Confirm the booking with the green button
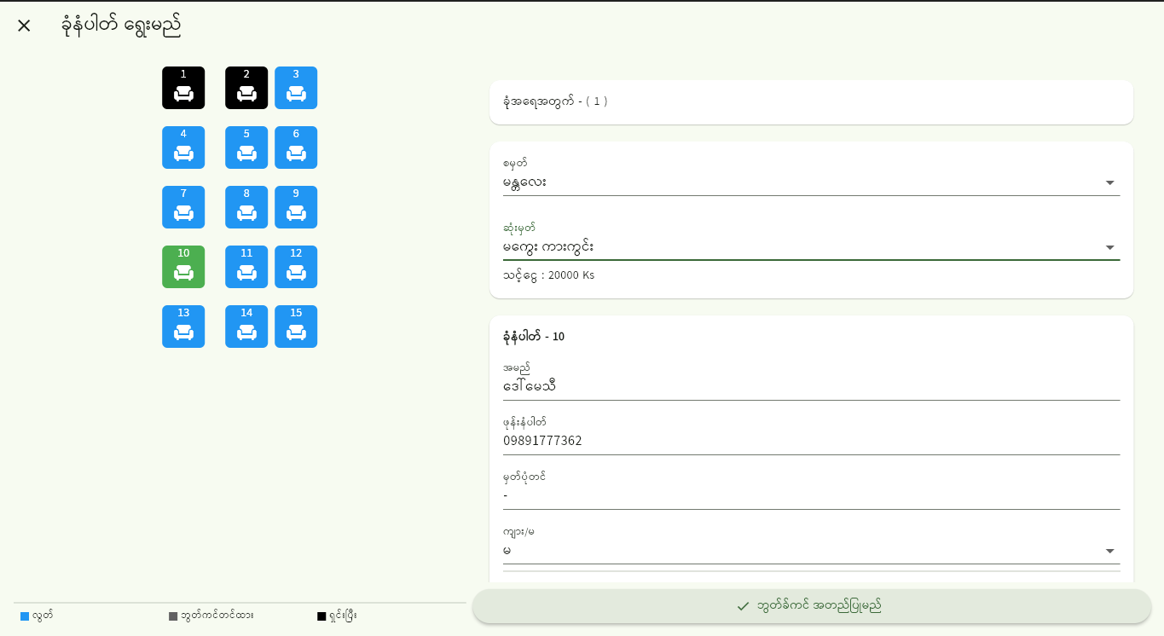 (x=812, y=606)
